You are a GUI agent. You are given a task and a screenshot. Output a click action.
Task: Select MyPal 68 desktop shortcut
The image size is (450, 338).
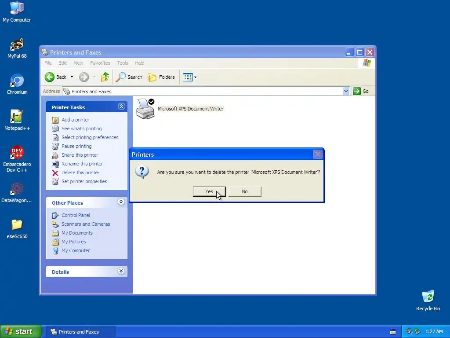click(17, 48)
